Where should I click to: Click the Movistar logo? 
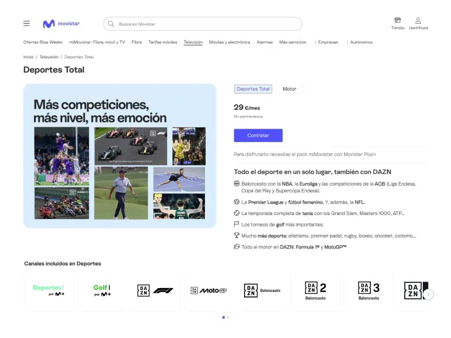(61, 24)
